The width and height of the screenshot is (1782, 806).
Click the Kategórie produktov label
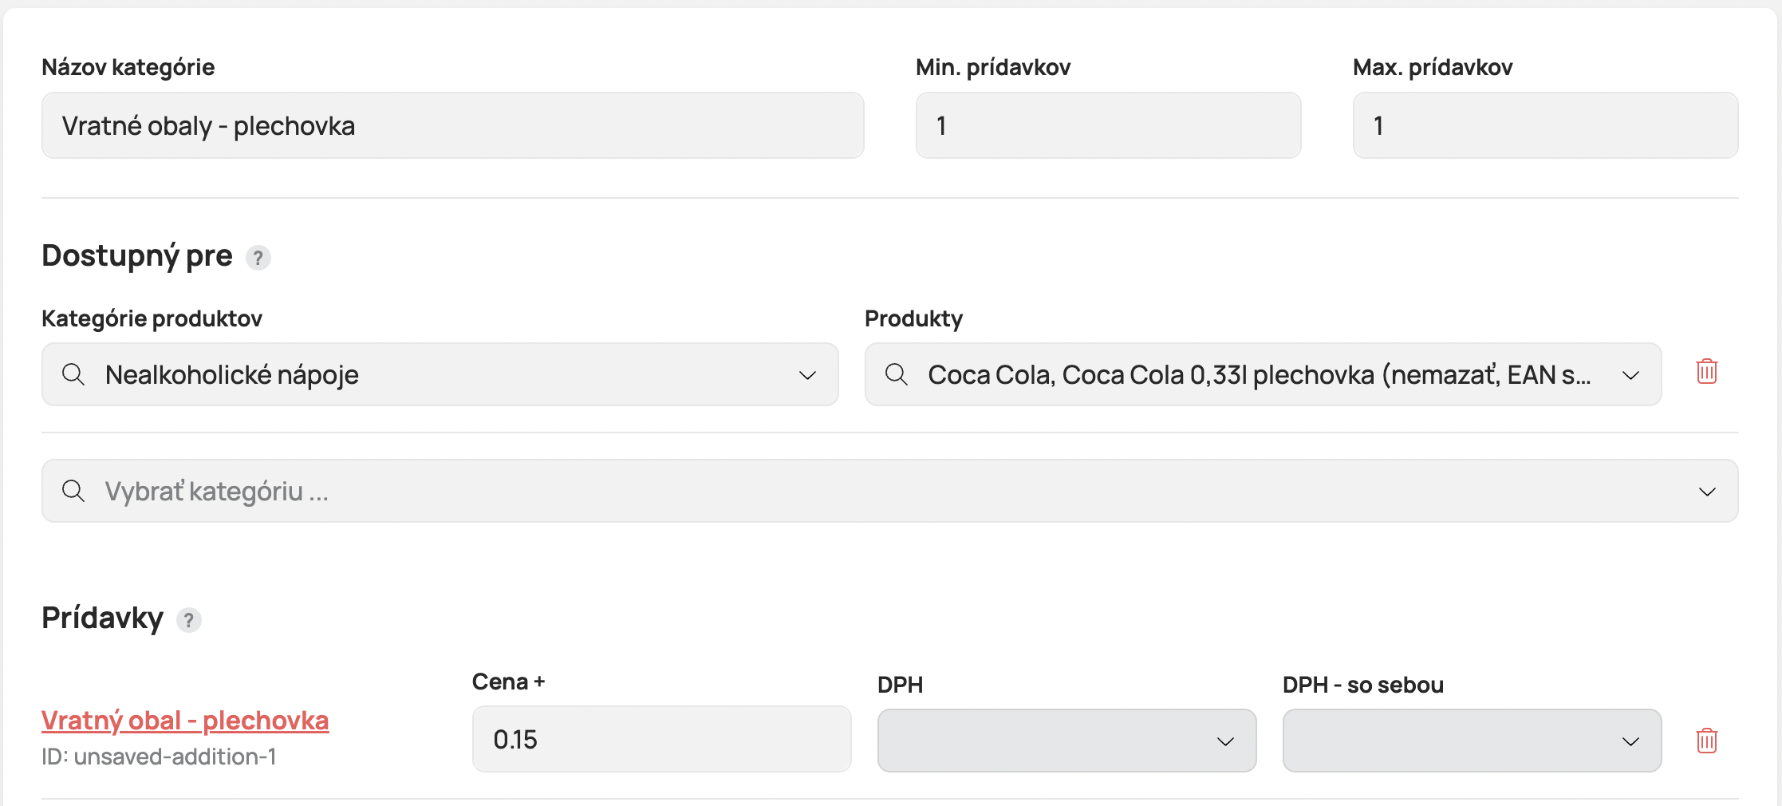[x=152, y=318]
